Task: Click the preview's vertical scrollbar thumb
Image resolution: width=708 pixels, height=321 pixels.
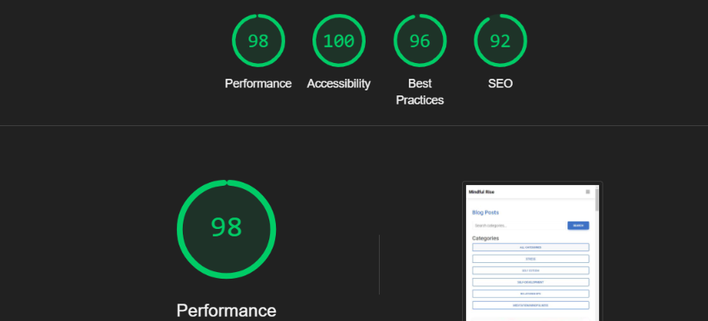Action: [597, 200]
